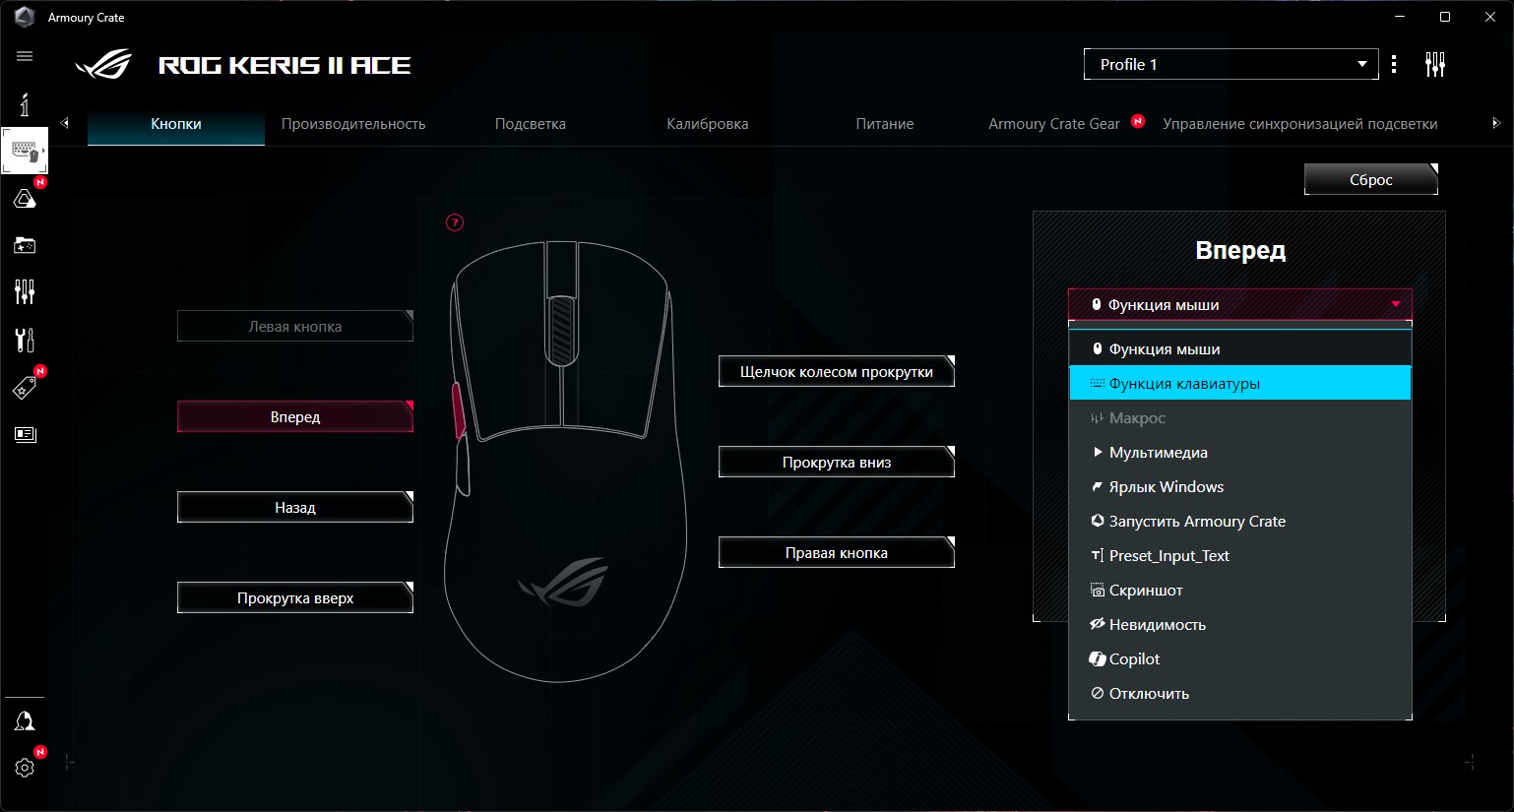Open the Калибровка tab
The image size is (1514, 812).
[x=708, y=124]
